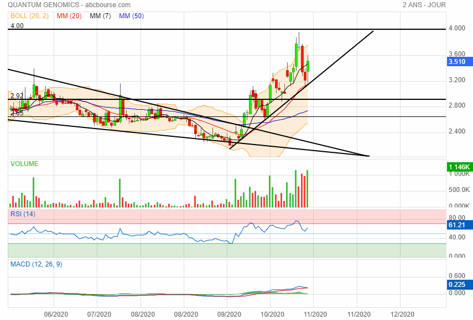Click the MACD (12, 26, 9) panel label
The image size is (473, 320).
tap(36, 264)
